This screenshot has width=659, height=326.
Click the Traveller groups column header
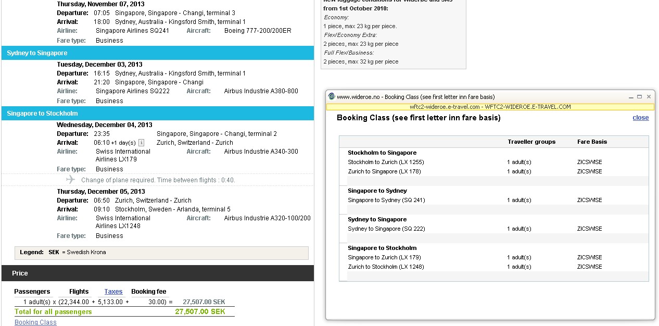531,142
